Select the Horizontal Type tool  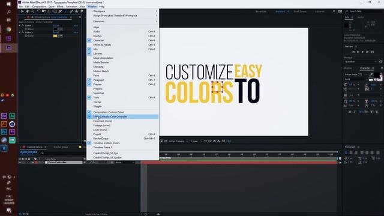click(x=65, y=11)
